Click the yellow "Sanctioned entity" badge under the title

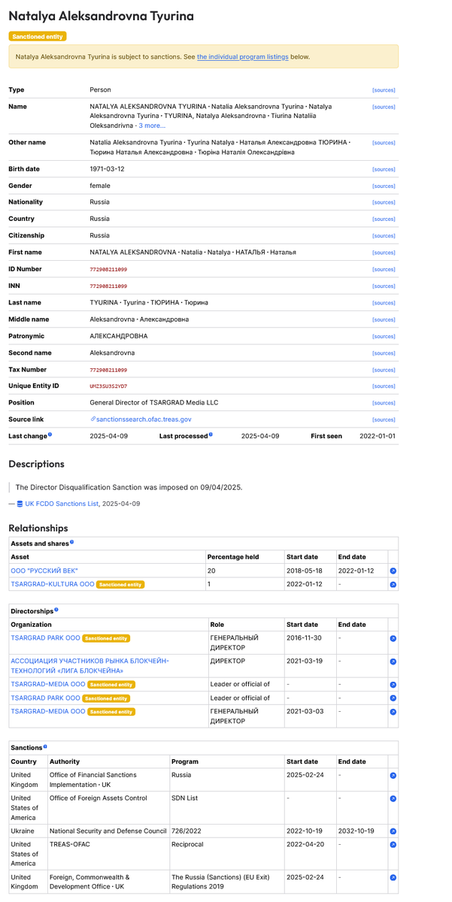[38, 36]
